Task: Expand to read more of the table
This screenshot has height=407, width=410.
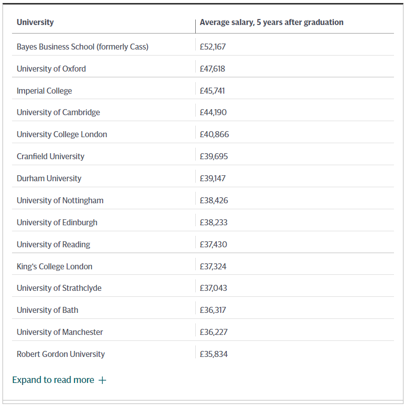Action: (x=54, y=380)
